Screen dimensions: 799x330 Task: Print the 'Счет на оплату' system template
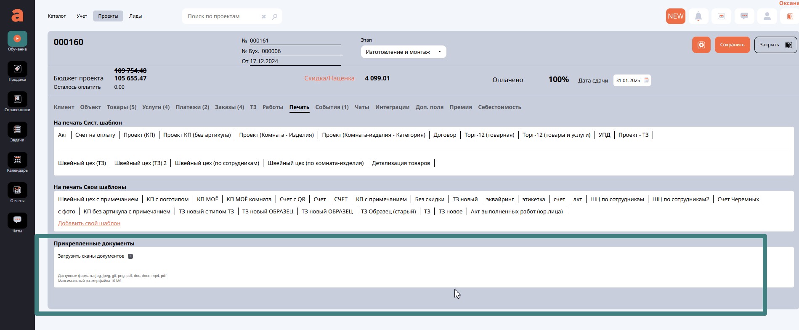(95, 135)
